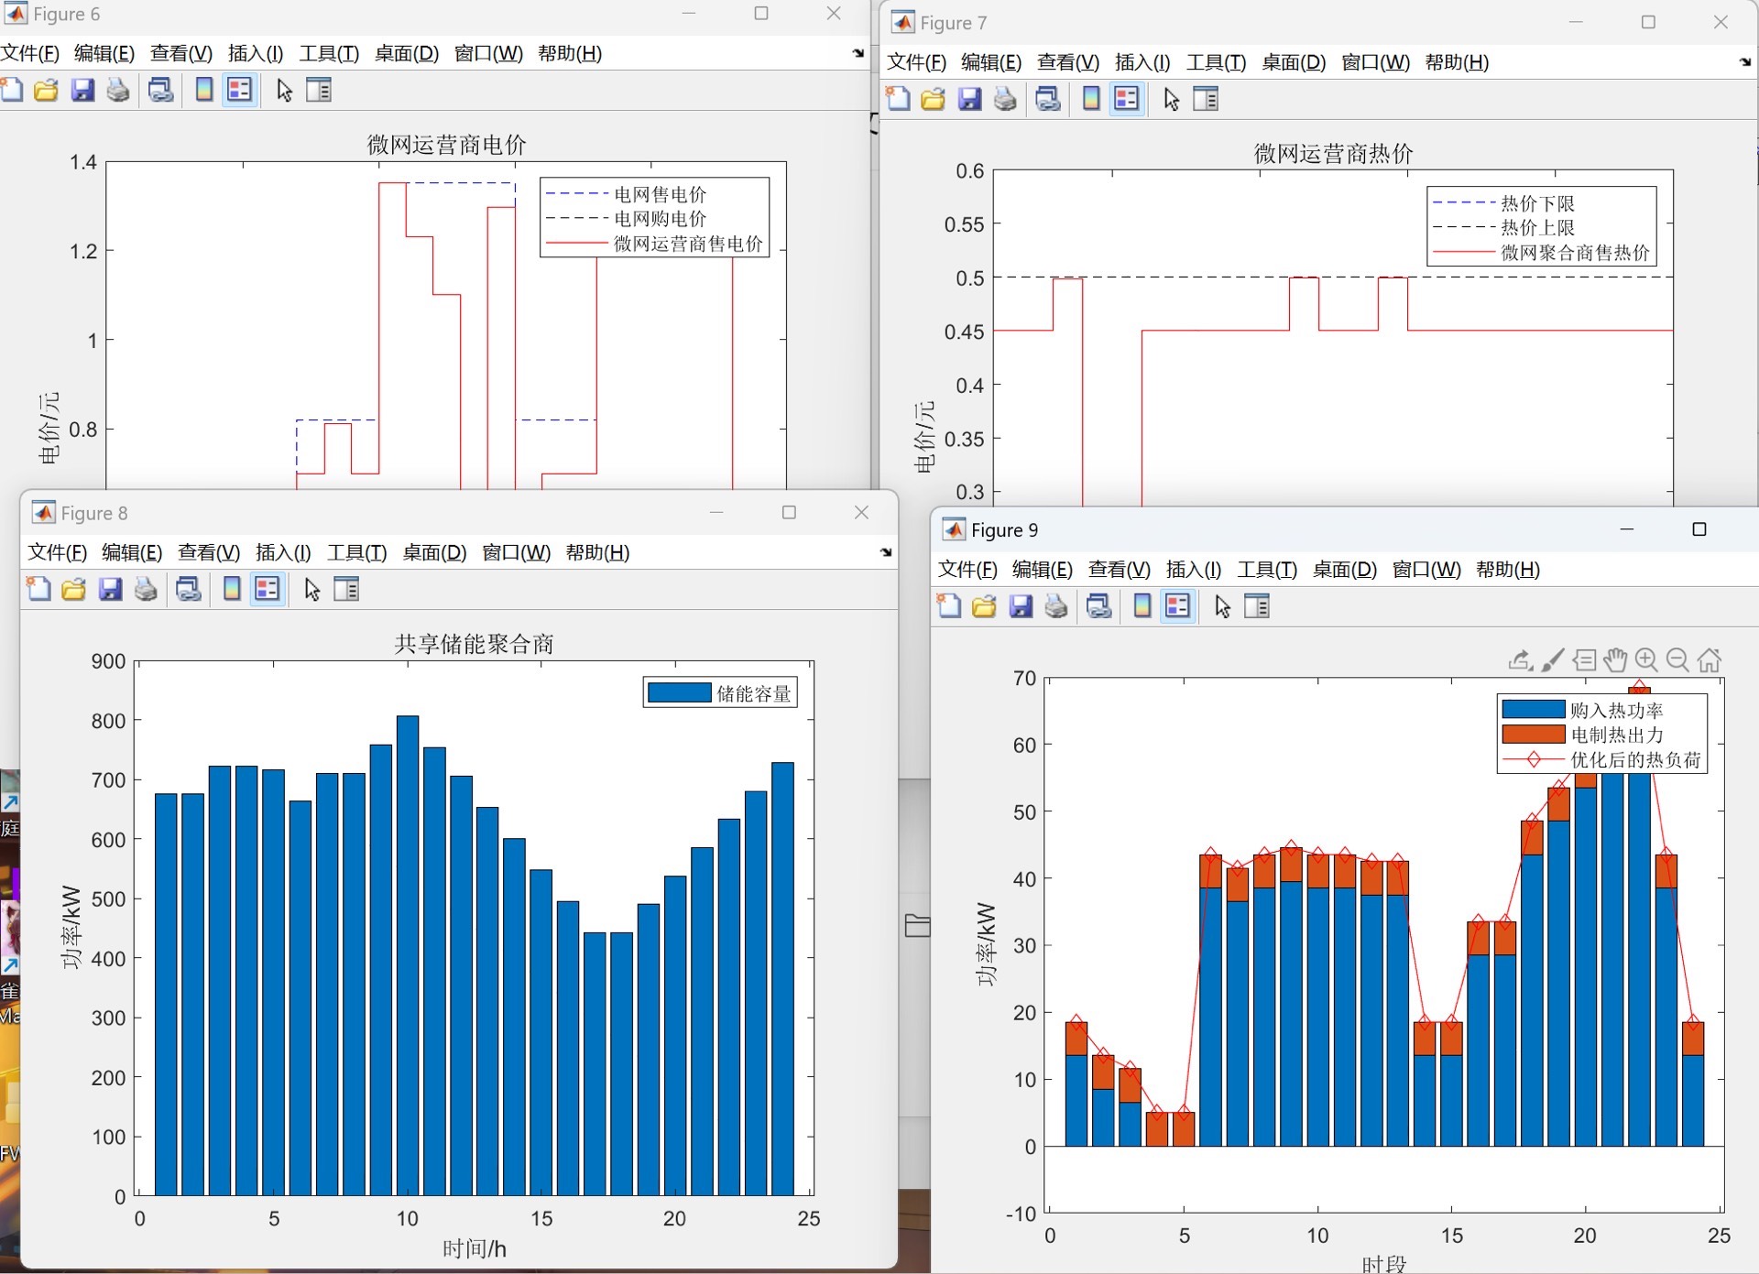Screen dimensions: 1759x1274
Task: Toggle Insert Legend button in Figure 8 toolbar
Action: coord(268,589)
